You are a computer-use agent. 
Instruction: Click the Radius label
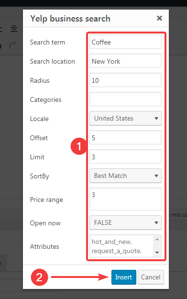pyautogui.click(x=40, y=80)
